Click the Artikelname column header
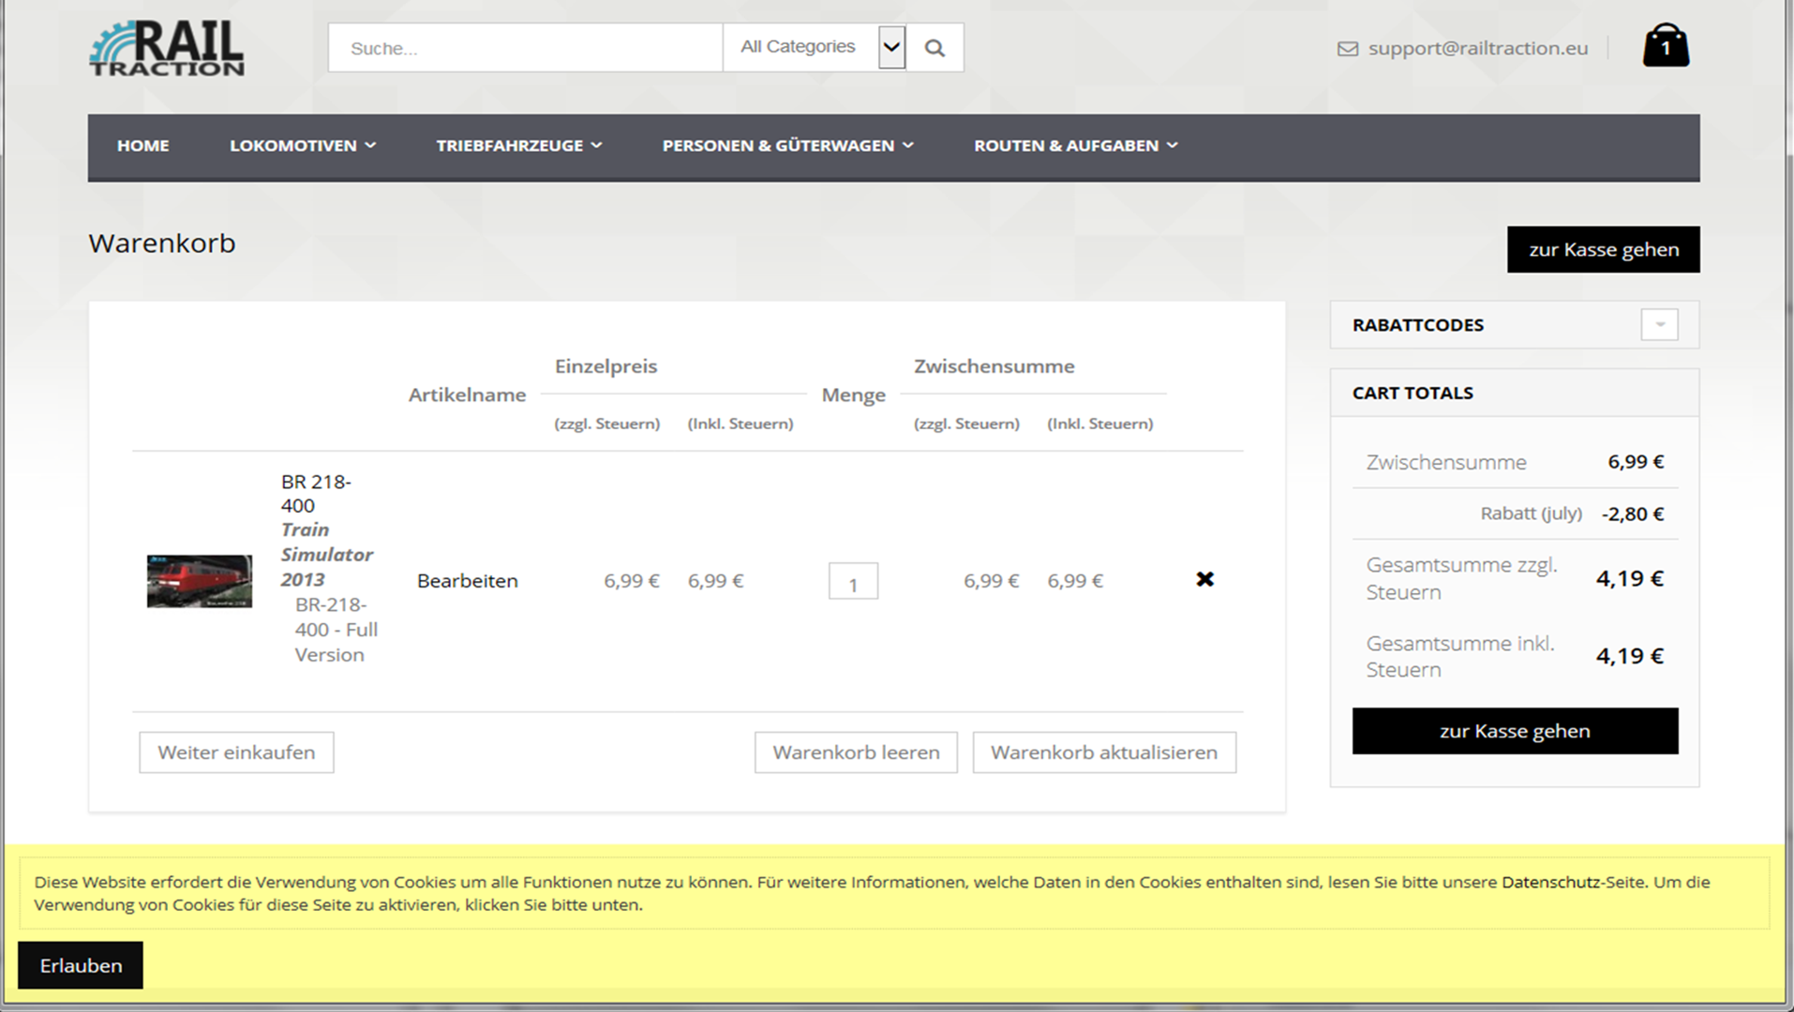This screenshot has height=1012, width=1794. click(x=467, y=394)
